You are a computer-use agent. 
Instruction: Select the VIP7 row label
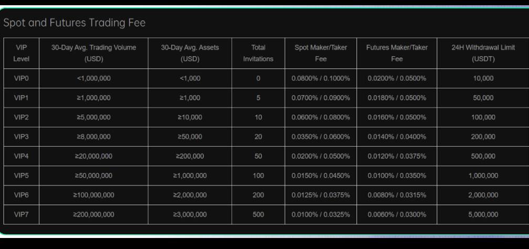[x=21, y=214]
